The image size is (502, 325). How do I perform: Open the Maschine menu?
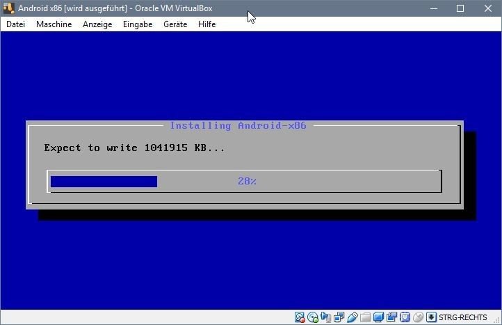[54, 24]
